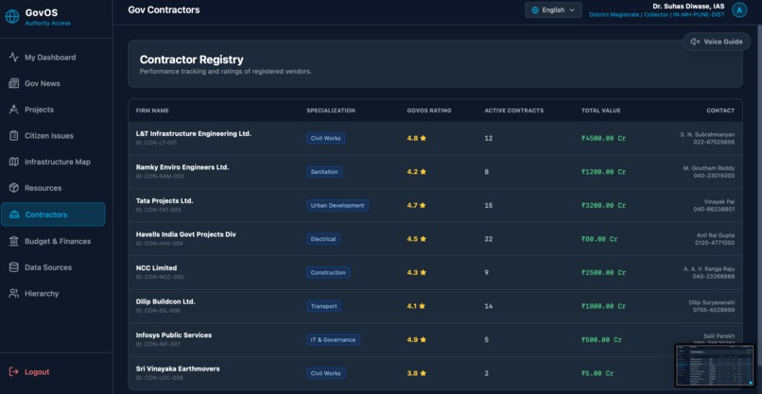
Task: Click the ₹80.00 Cr total value
Action: (599, 239)
